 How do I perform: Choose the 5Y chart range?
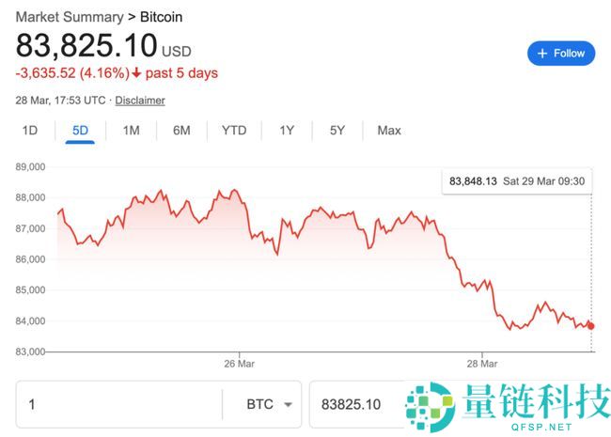337,131
